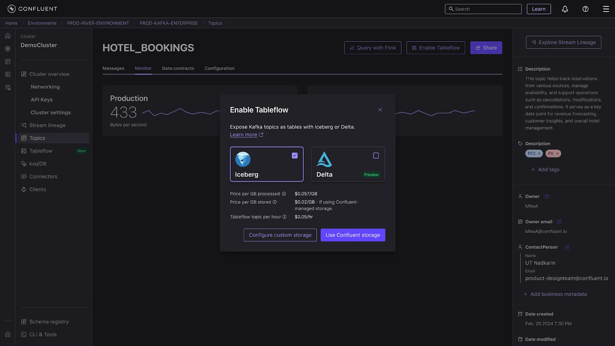Image resolution: width=615 pixels, height=346 pixels.
Task: Click the product-designteam@confluent.io email
Action: coord(567,278)
